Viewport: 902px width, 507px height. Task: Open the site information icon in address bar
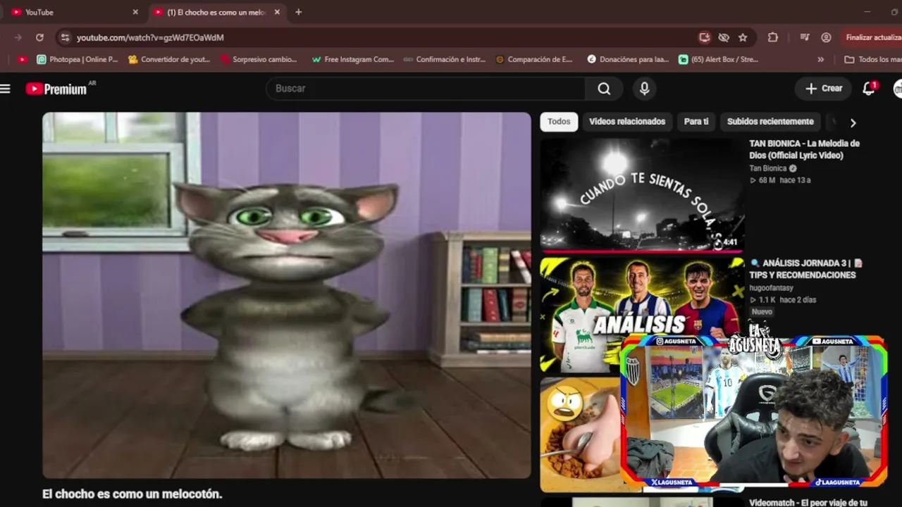(x=65, y=37)
